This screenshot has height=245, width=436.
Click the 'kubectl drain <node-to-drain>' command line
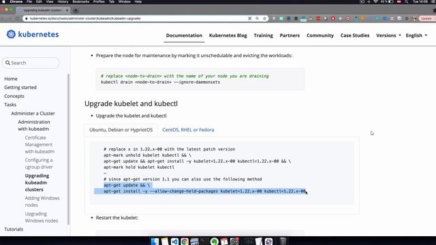pos(161,82)
